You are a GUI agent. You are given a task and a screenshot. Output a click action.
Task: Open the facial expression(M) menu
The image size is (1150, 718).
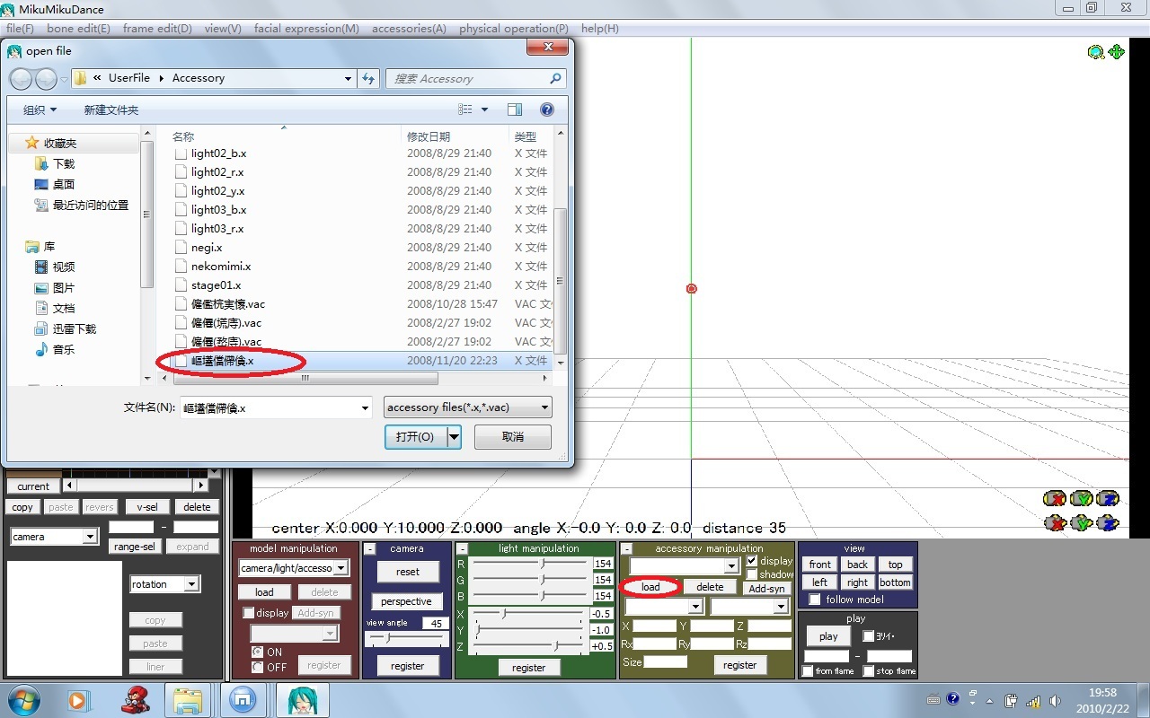click(306, 29)
